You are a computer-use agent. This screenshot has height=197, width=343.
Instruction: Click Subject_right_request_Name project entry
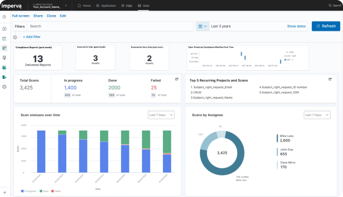click(x=211, y=98)
